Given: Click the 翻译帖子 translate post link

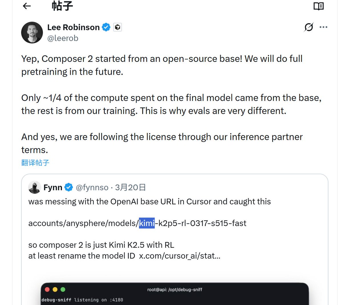Looking at the screenshot, I should click(35, 163).
